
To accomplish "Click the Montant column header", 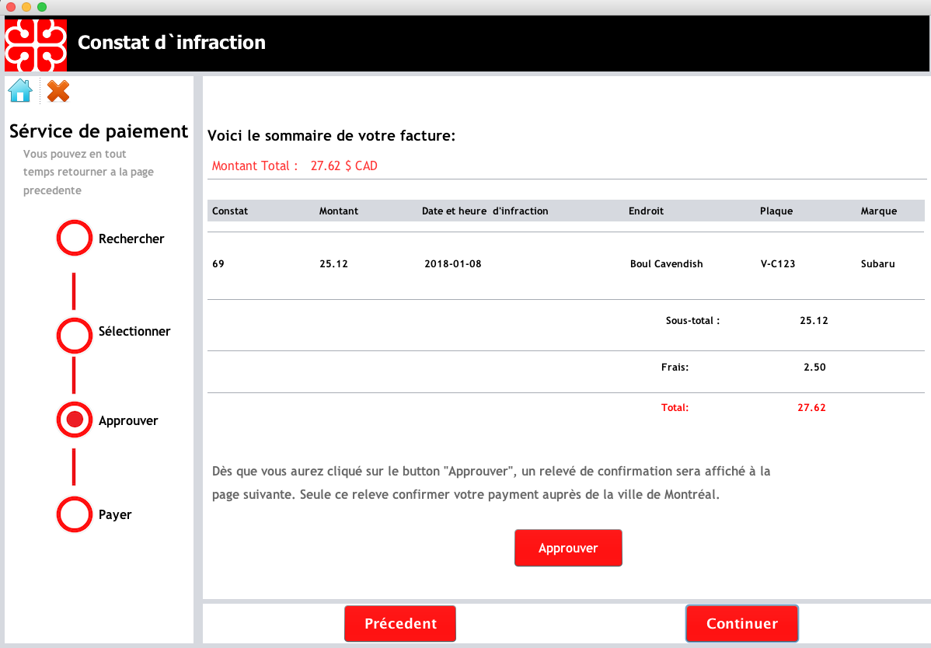I will (339, 211).
